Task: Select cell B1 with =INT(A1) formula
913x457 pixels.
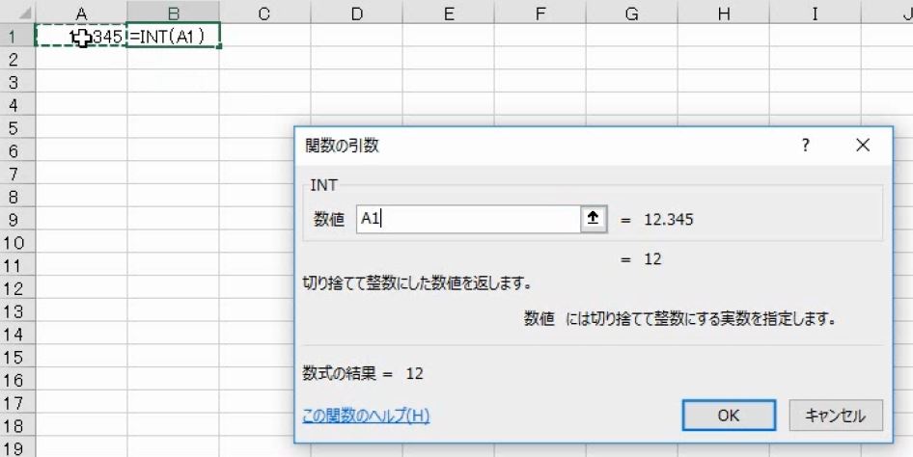Action: (174, 37)
